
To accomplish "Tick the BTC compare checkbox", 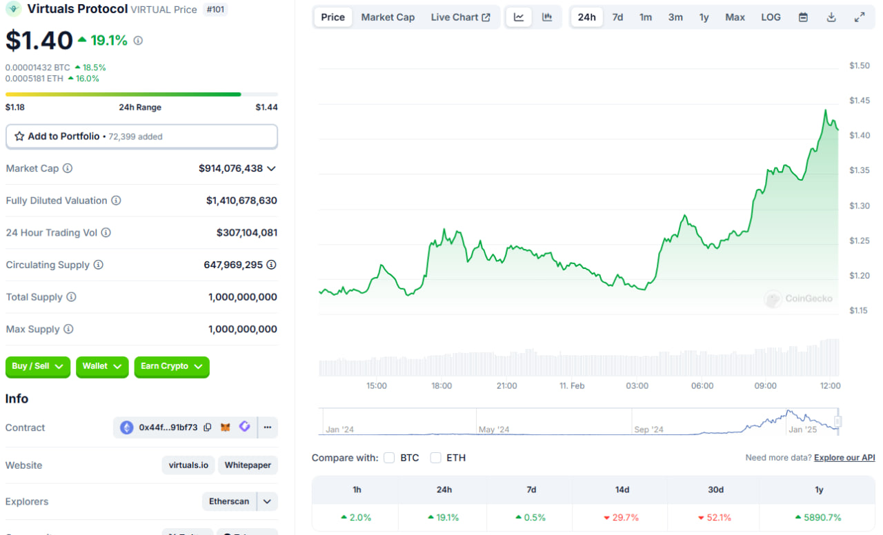I will 389,458.
